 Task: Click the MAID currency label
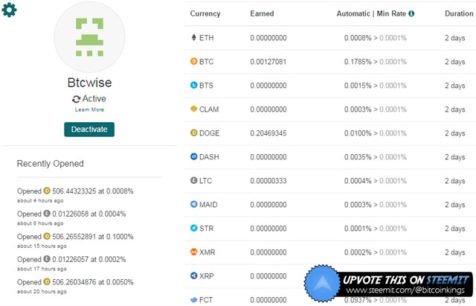coord(208,205)
